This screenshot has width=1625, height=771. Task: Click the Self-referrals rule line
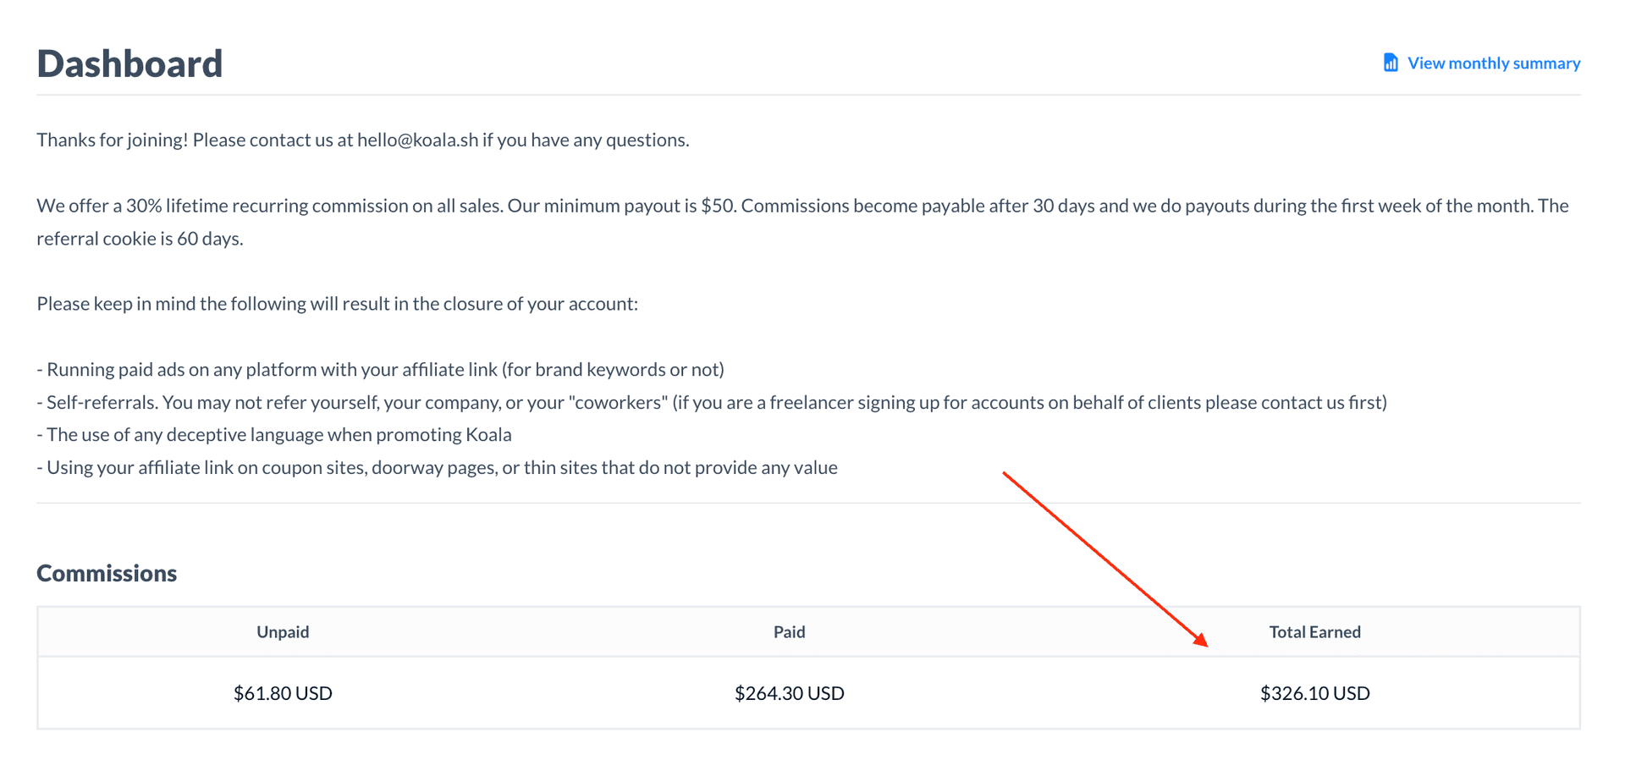[712, 402]
